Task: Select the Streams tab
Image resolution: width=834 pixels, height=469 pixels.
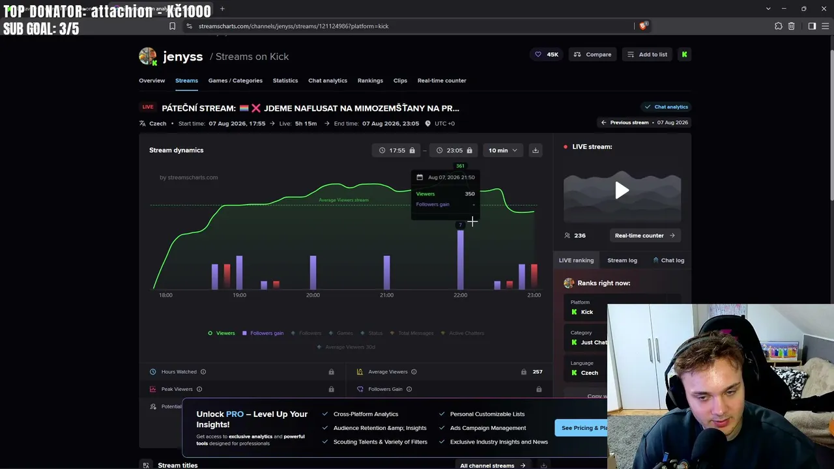Action: (186, 81)
